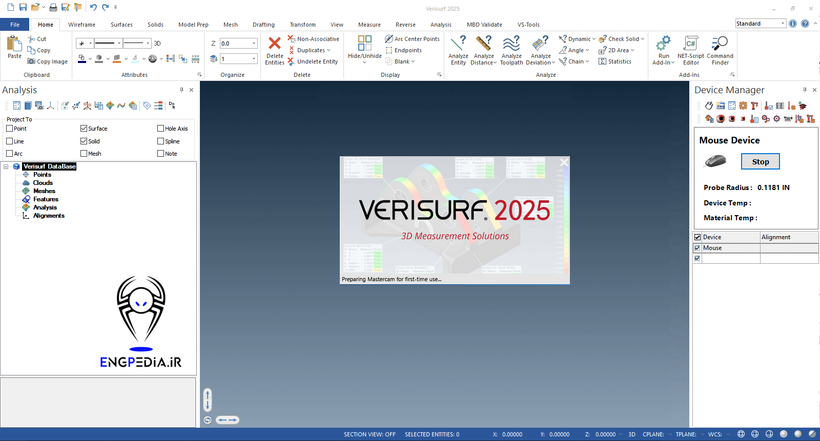This screenshot has width=820, height=441.
Task: Enable the Line projection checkbox
Action: pos(9,141)
